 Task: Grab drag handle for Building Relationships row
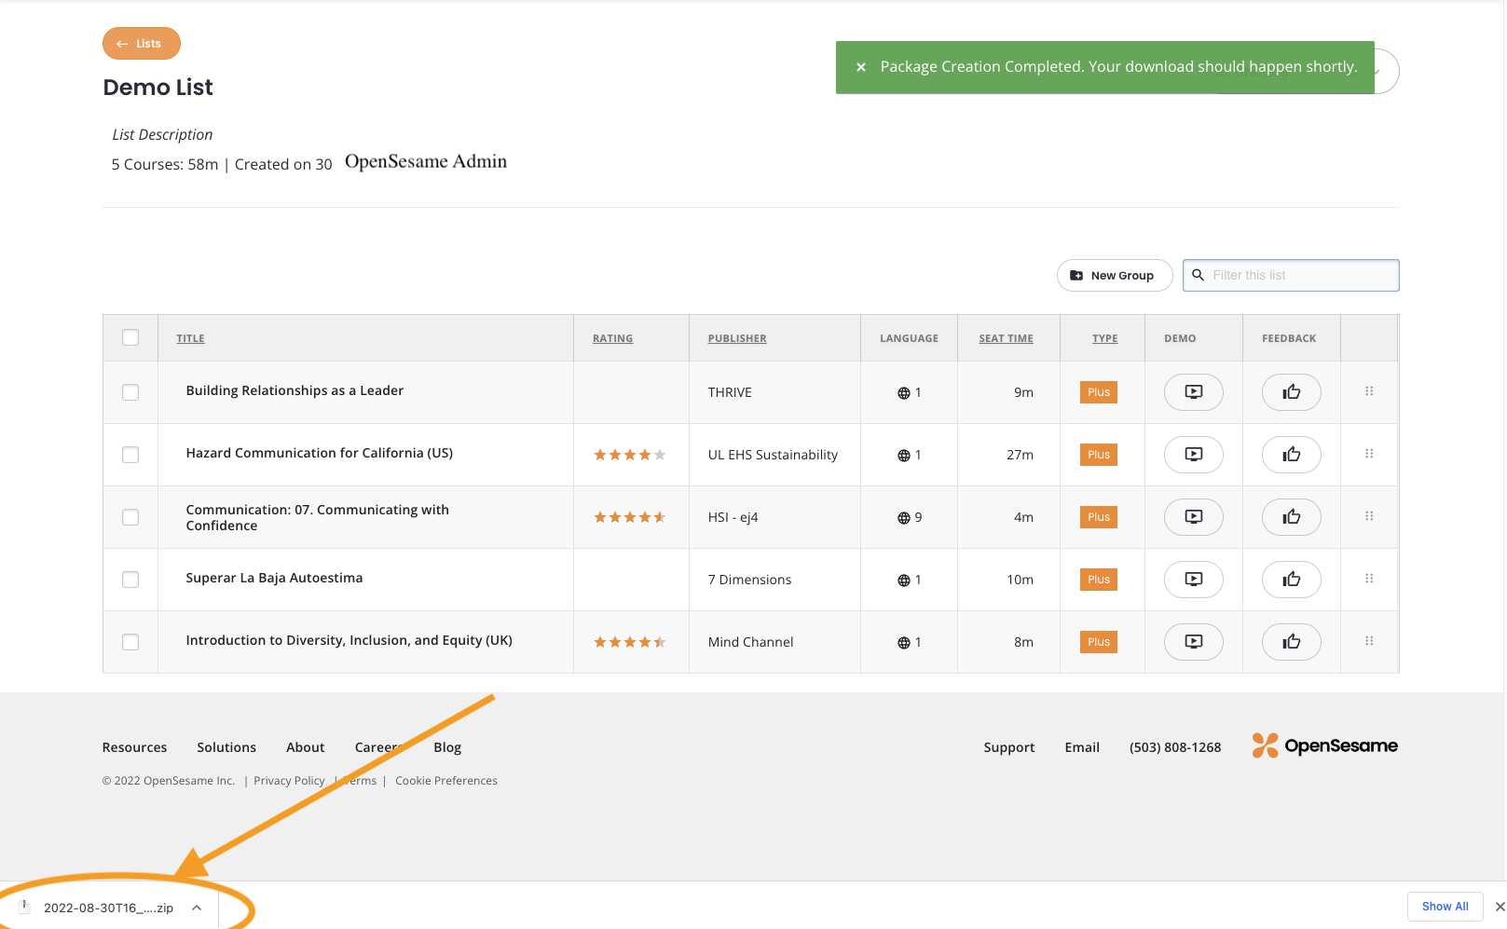(x=1369, y=391)
